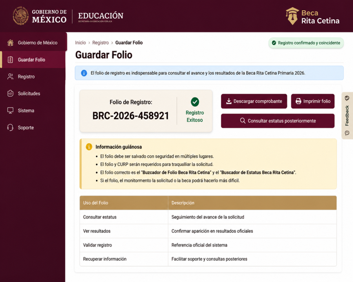Click the clipboard icon beside Guardar Folio
Image resolution: width=353 pixels, height=282 pixels.
pos(10,60)
